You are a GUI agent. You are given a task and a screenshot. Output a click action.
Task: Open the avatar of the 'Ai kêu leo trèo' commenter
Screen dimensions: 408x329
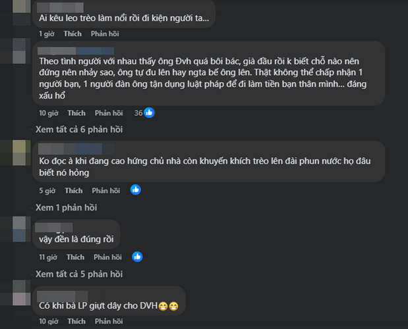(22, 13)
